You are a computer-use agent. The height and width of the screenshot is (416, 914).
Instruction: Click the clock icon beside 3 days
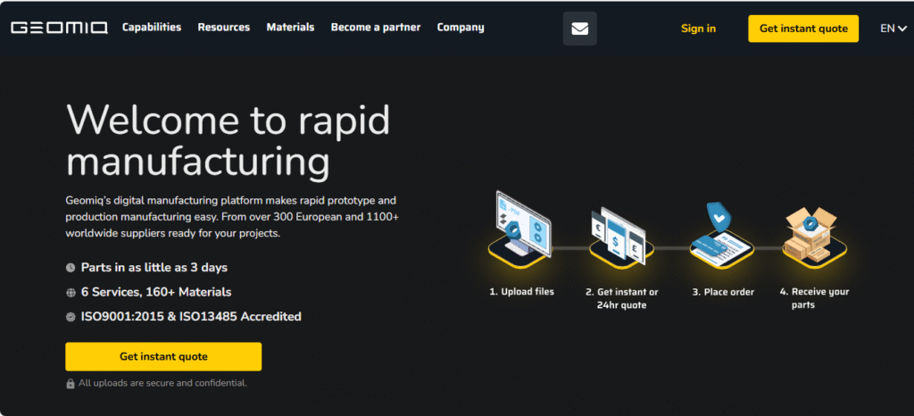click(71, 268)
